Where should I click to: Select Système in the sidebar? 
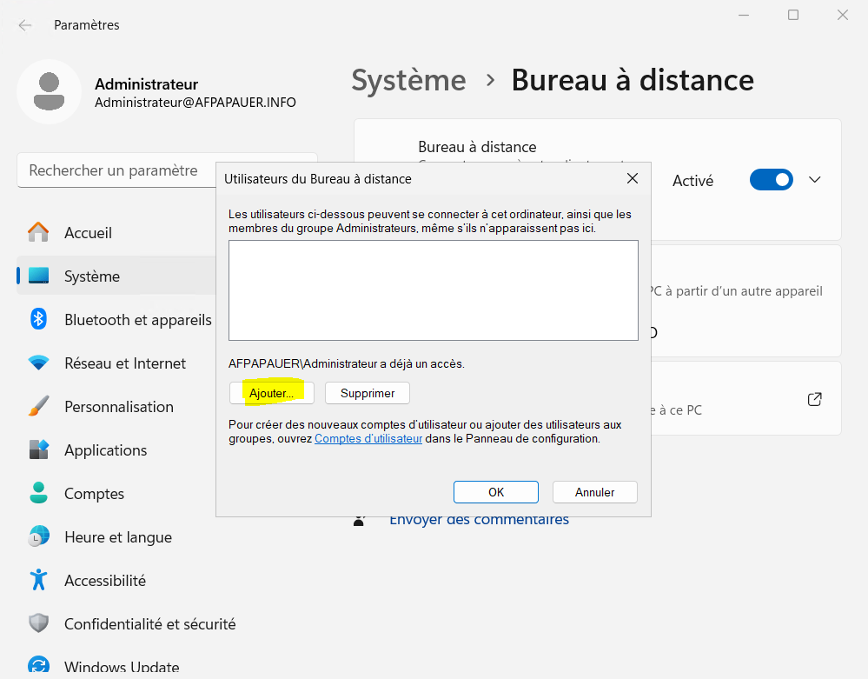[x=92, y=276]
